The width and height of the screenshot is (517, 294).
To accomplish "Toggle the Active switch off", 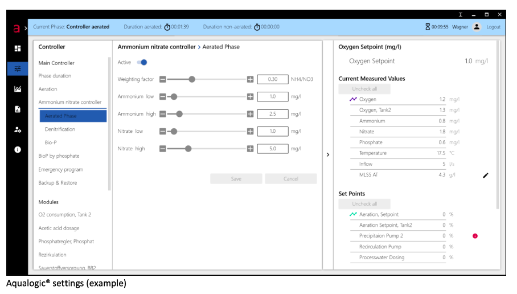I will click(x=142, y=62).
